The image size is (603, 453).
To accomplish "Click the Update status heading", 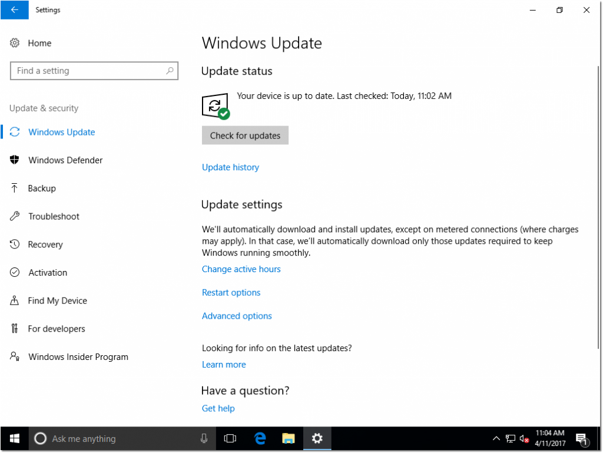I will 237,71.
